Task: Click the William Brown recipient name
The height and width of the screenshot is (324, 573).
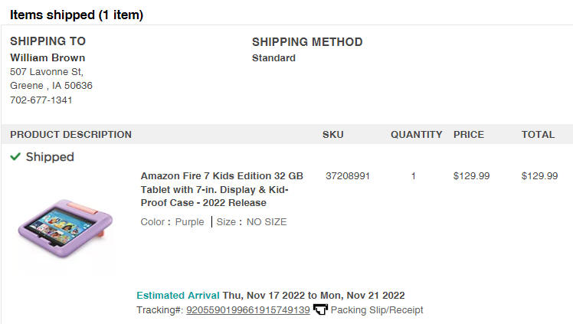Action: pyautogui.click(x=47, y=57)
